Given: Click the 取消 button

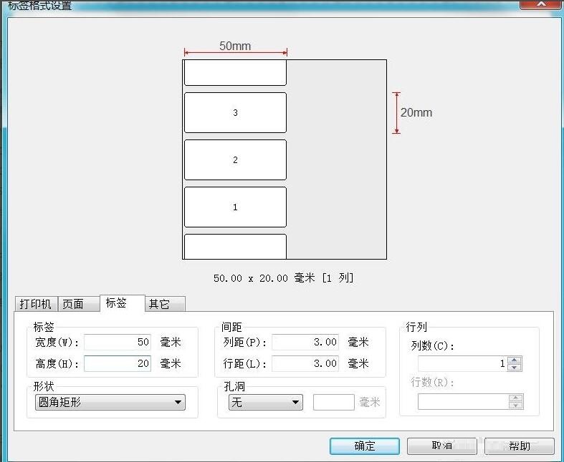Looking at the screenshot, I should coord(442,446).
